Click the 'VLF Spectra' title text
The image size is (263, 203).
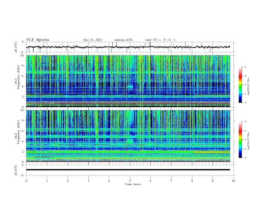38,40
